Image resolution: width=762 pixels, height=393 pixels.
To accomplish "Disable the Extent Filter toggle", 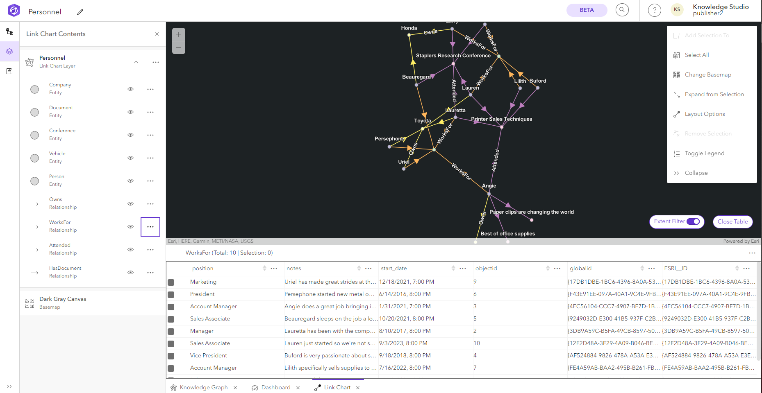I will [x=694, y=221].
